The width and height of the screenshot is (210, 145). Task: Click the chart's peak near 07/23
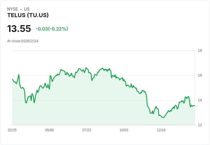point(86,68)
